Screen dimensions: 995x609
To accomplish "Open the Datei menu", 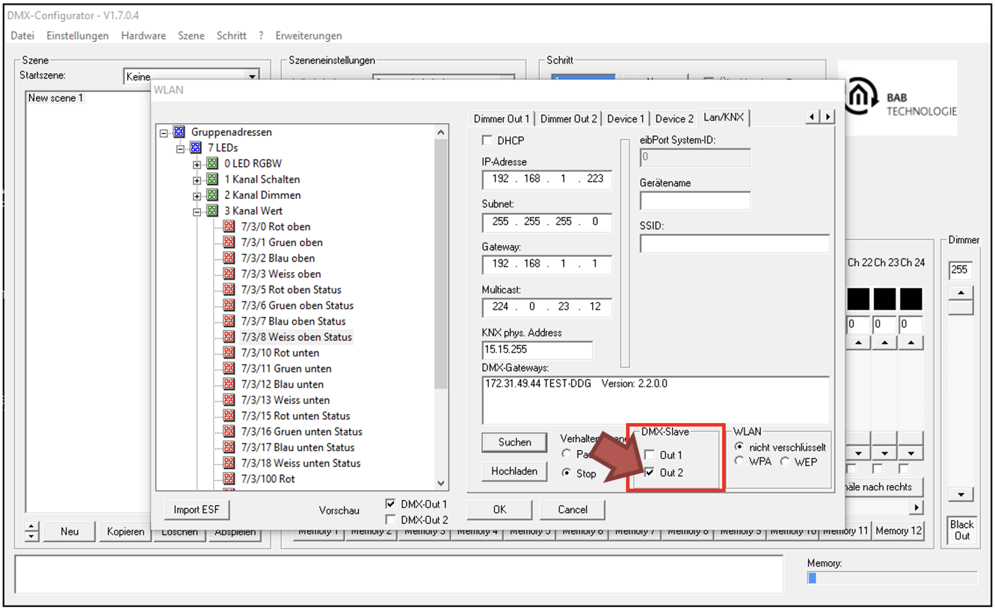I will pos(22,35).
